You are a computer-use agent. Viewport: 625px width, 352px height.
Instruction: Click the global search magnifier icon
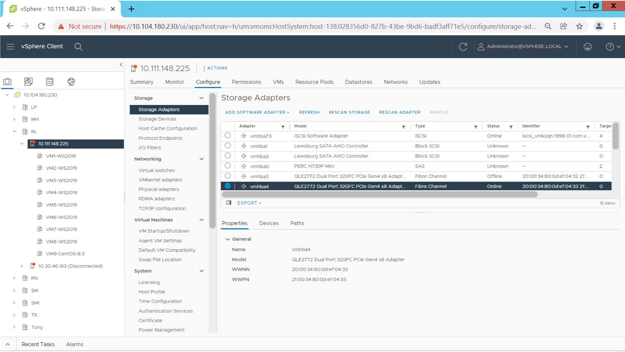(x=78, y=47)
